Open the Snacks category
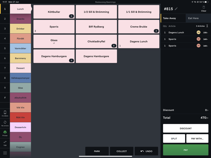The image size is (211, 158). click(20, 19)
